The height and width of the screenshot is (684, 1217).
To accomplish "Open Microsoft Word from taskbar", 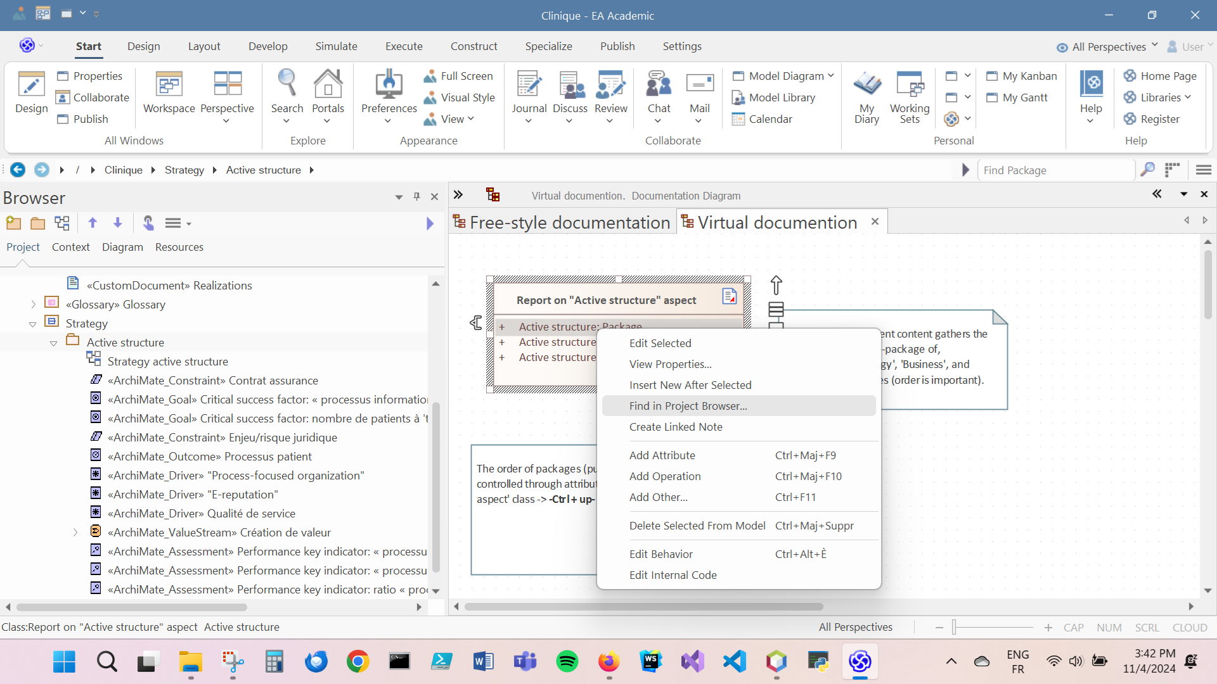I will click(x=483, y=662).
